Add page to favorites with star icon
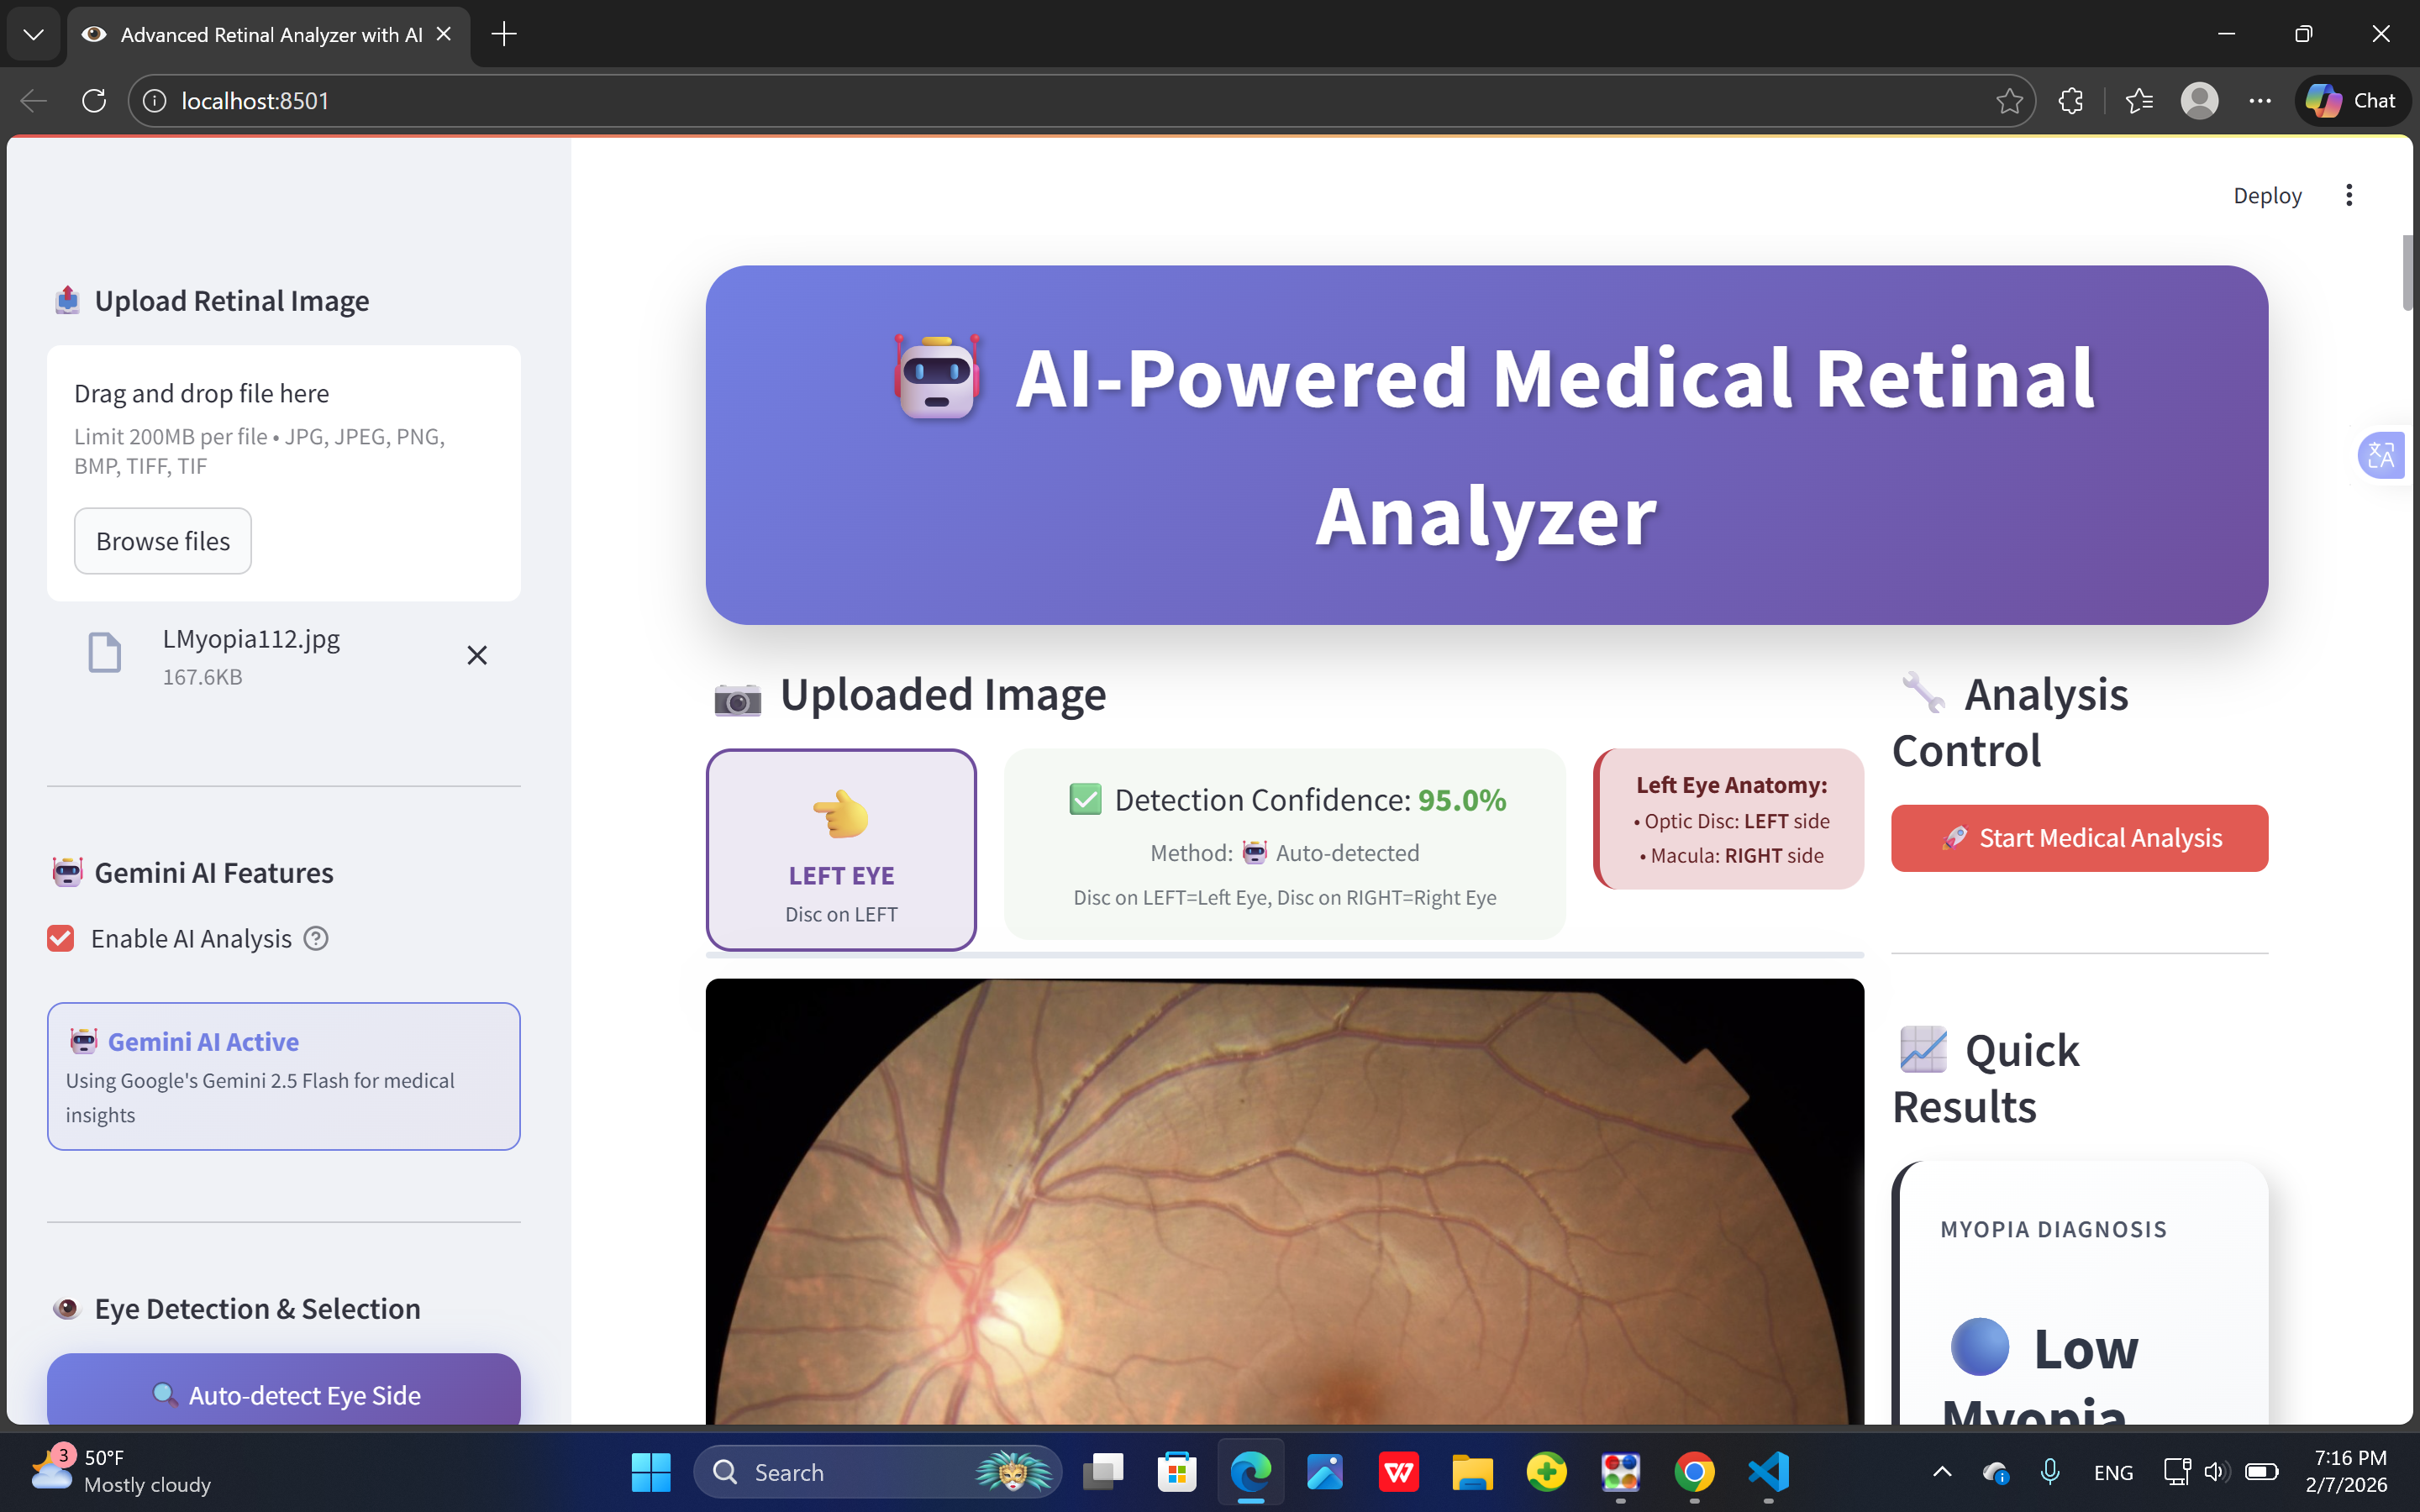Screen dimensions: 2420x1512 click(2009, 101)
